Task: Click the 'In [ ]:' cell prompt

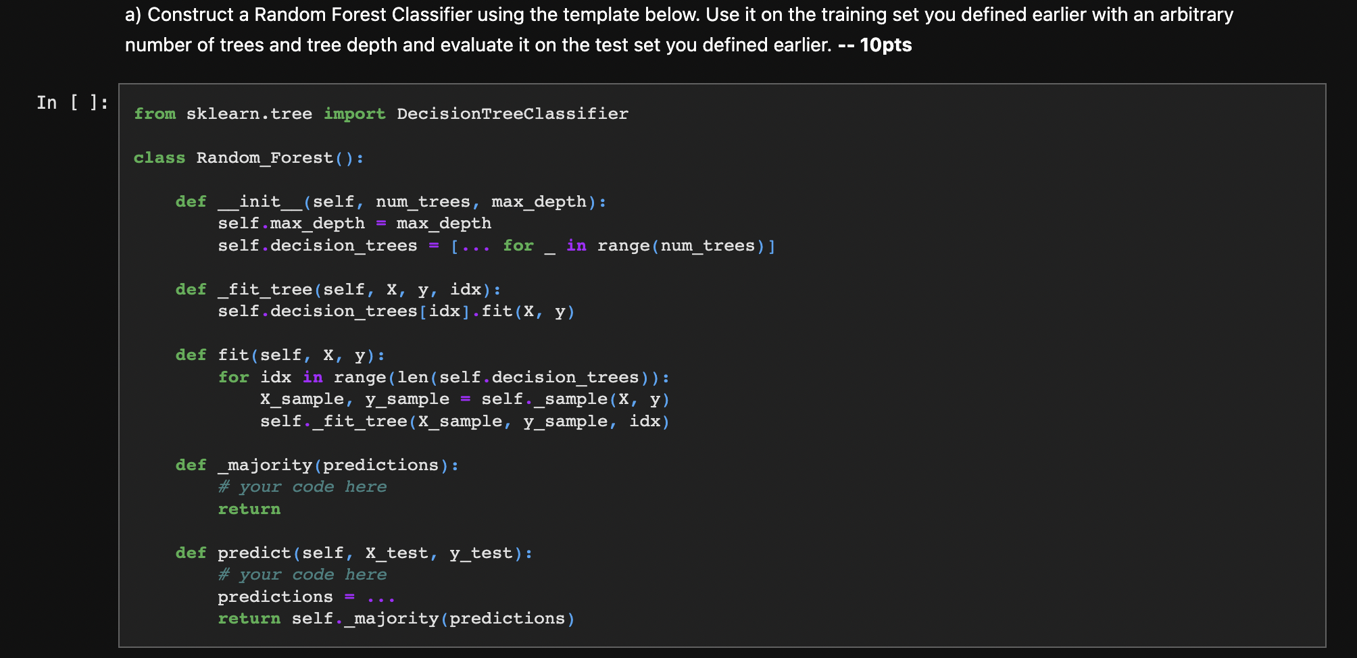Action: point(72,101)
